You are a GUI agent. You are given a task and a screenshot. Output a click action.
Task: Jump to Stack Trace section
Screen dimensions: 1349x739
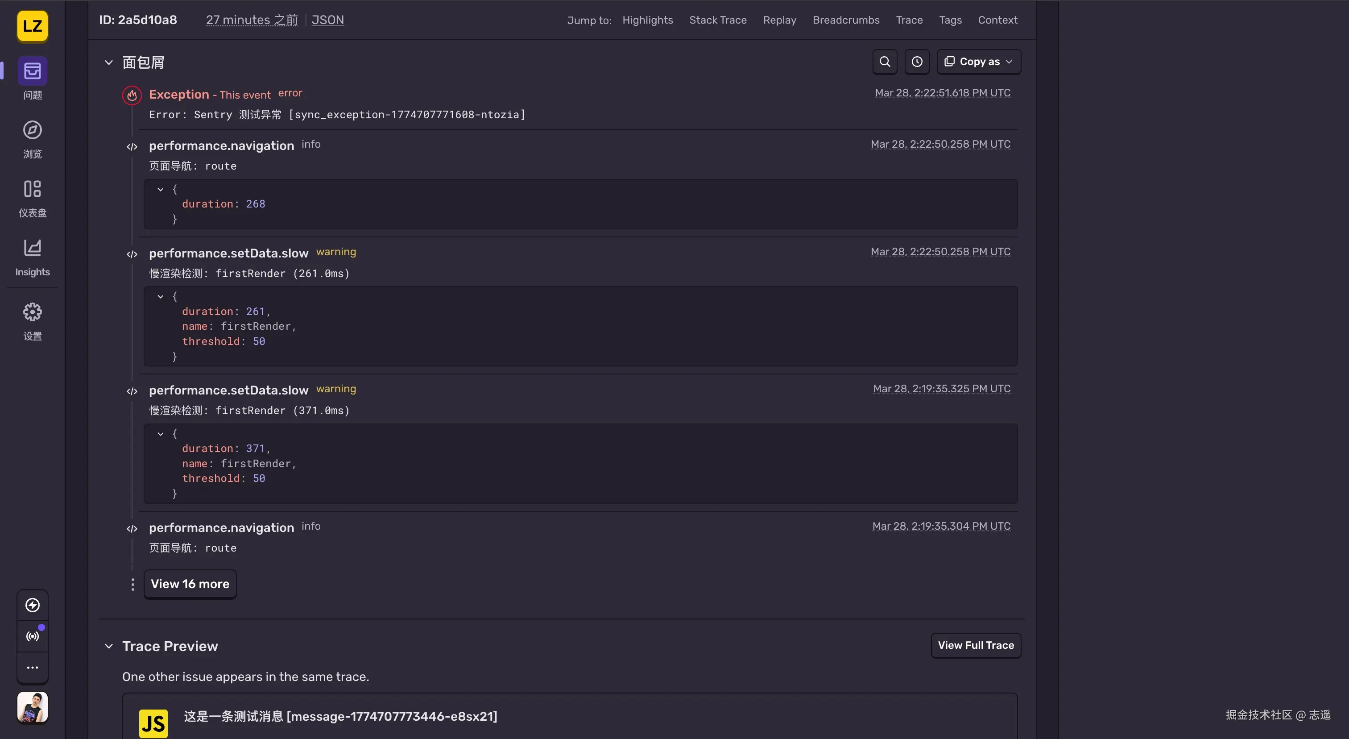tap(717, 20)
